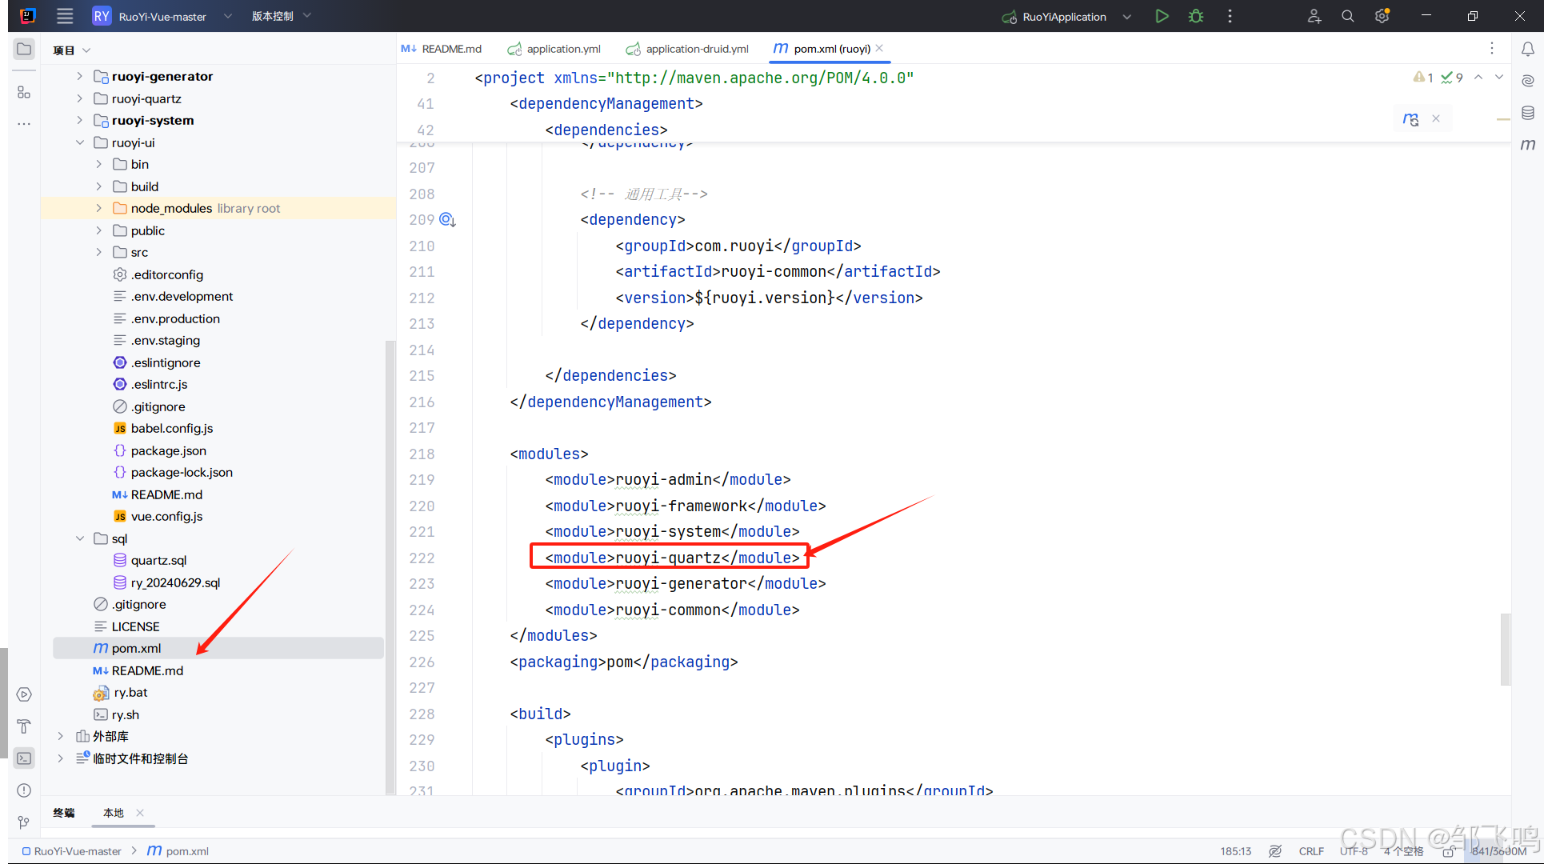Run RuoYiApplication with the green play icon
1544x864 pixels.
1162,16
